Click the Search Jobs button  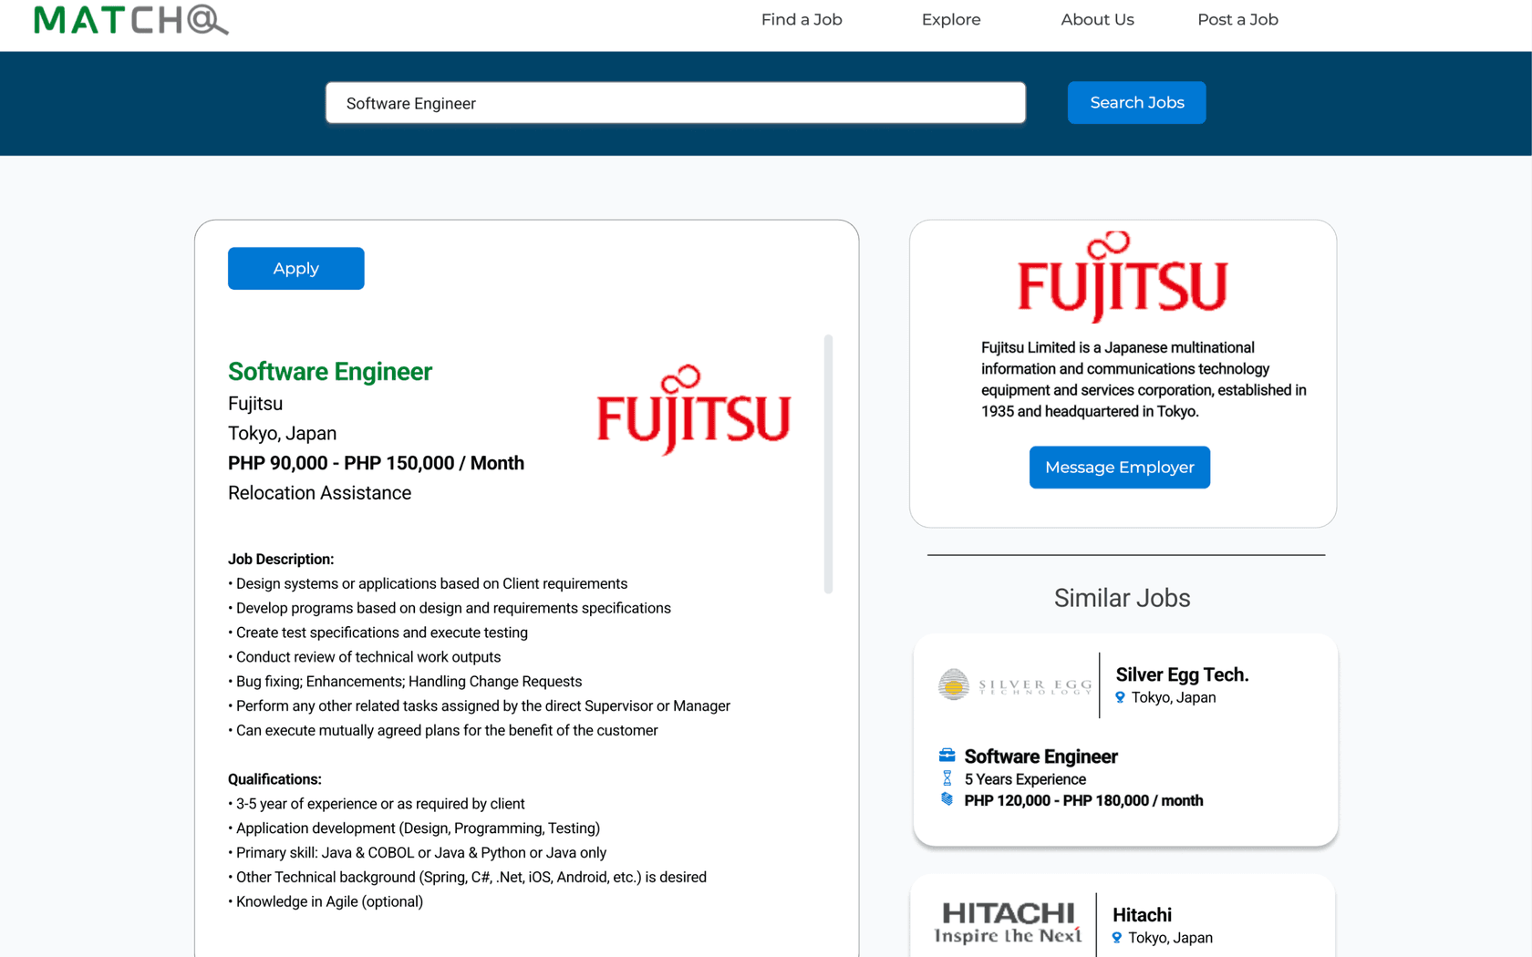coord(1136,103)
